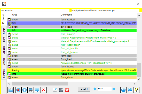The image size is (142, 94).
Task: Click the clapperboard icon
Action: click(61, 90)
